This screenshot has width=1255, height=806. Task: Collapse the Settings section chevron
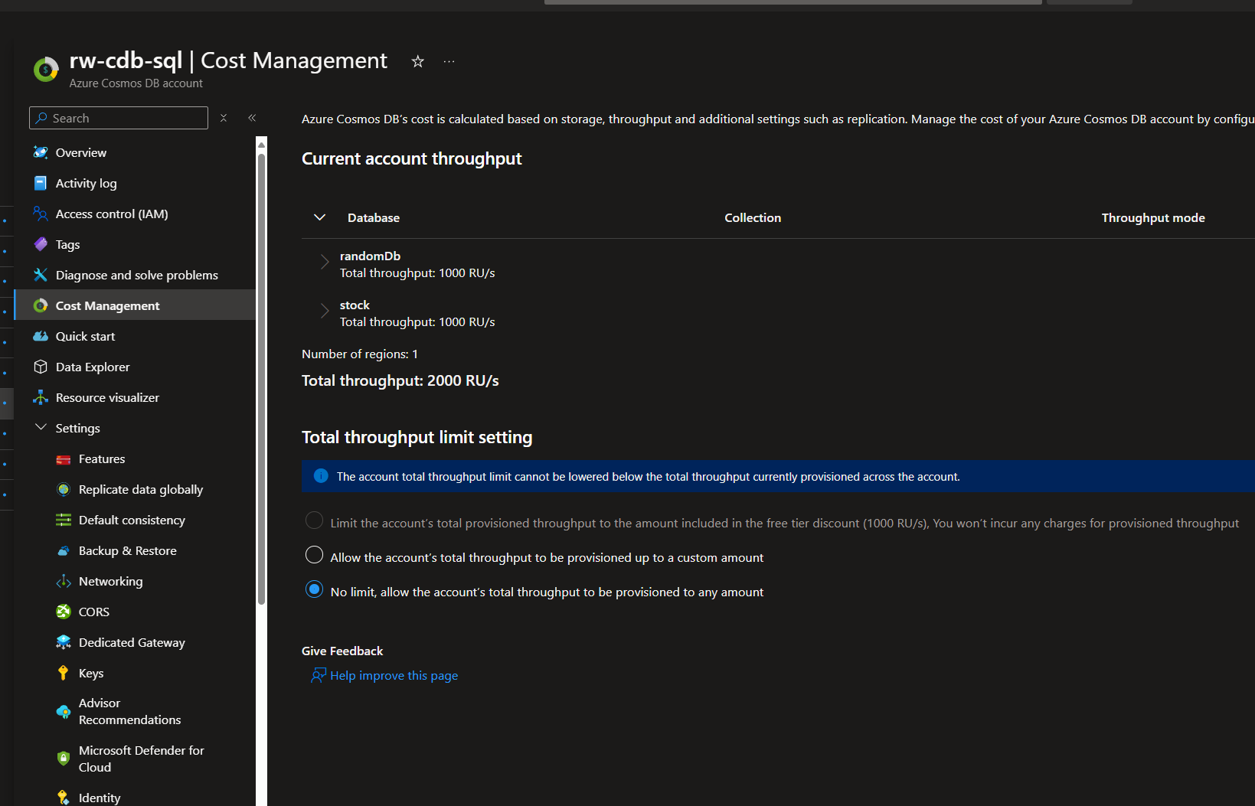click(41, 427)
